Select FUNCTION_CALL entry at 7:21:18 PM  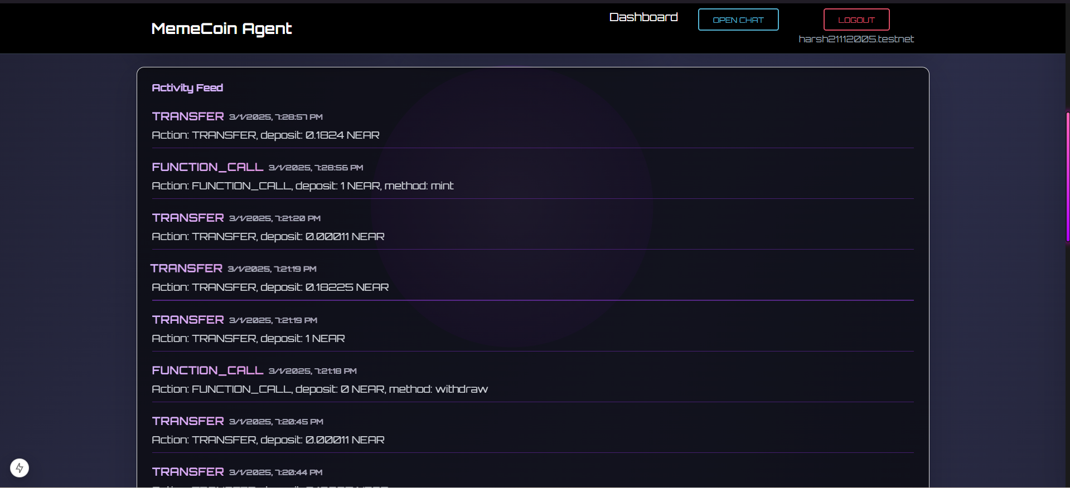coord(207,370)
